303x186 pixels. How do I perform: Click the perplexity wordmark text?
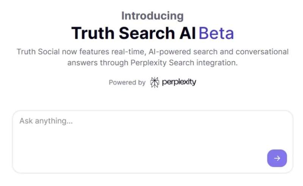pyautogui.click(x=179, y=82)
